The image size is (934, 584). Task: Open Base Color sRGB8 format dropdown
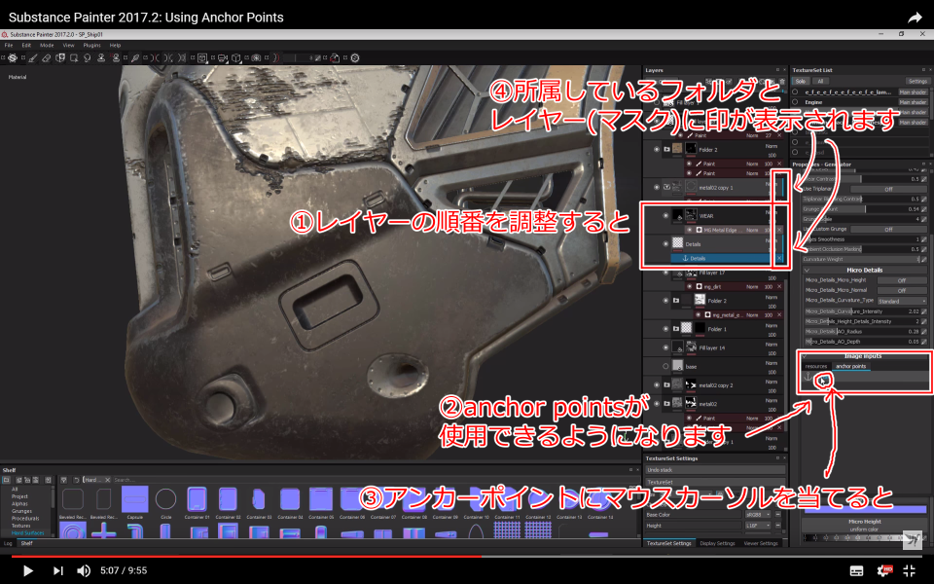pyautogui.click(x=758, y=514)
